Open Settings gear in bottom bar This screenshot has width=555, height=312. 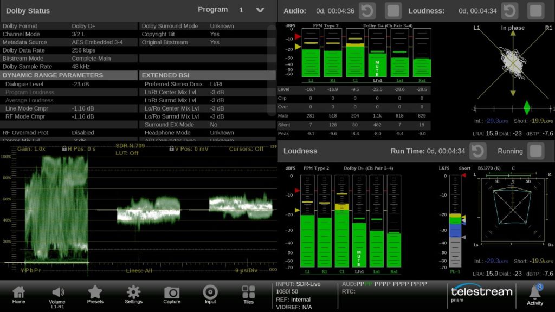coord(133,294)
